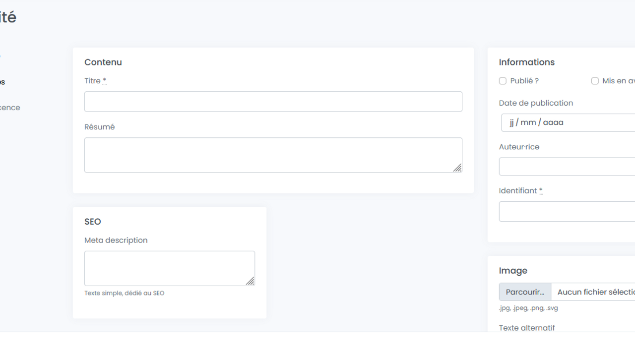Select the mm month segment of publication date
The image size is (635, 357).
[527, 122]
